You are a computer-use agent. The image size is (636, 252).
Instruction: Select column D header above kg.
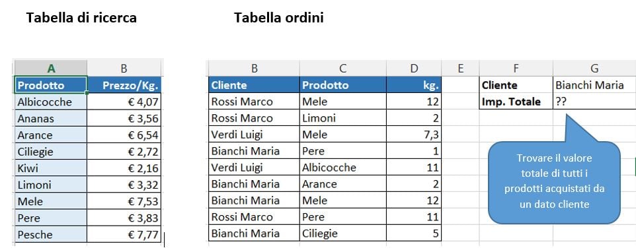click(x=414, y=69)
